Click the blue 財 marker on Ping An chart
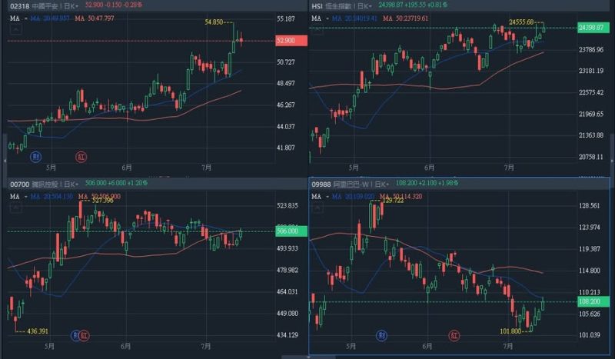The height and width of the screenshot is (359, 615). click(x=35, y=156)
